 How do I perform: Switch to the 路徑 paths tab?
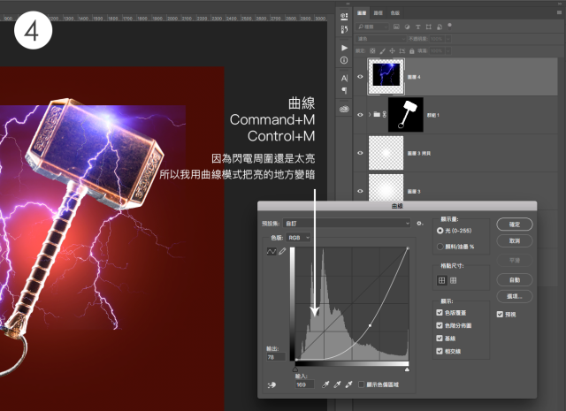tap(379, 14)
